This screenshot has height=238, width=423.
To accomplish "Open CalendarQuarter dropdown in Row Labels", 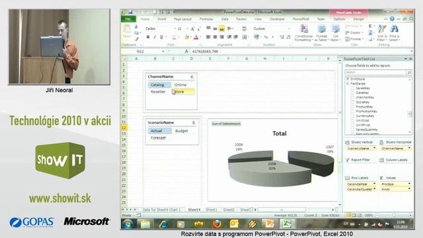I will (x=374, y=189).
